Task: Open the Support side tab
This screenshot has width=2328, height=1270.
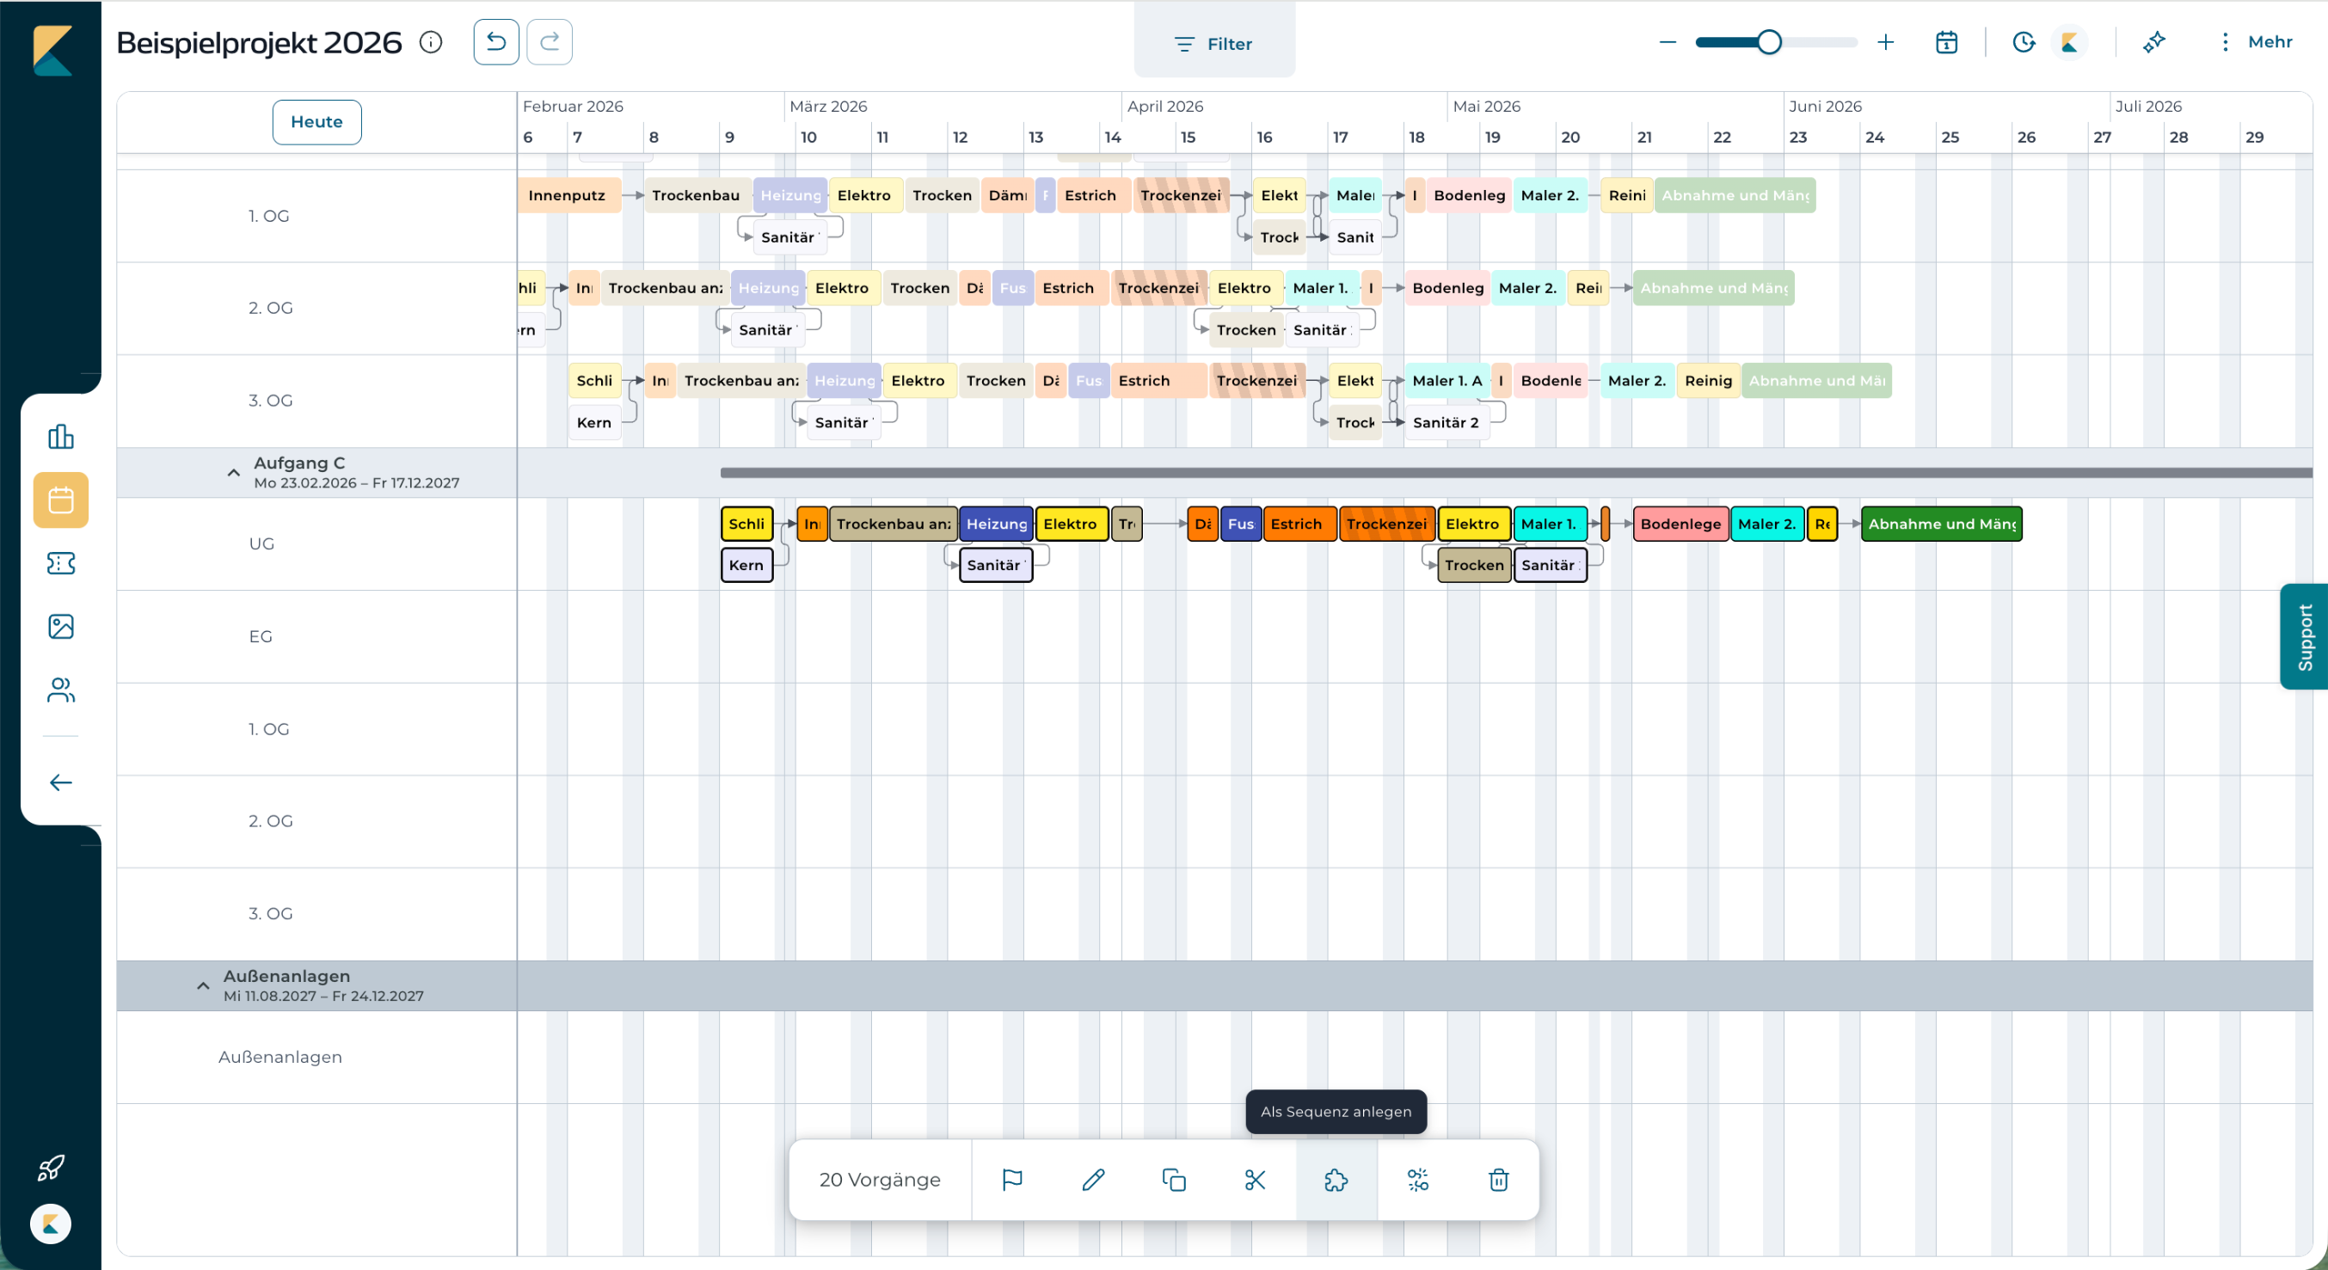Action: [x=2304, y=637]
